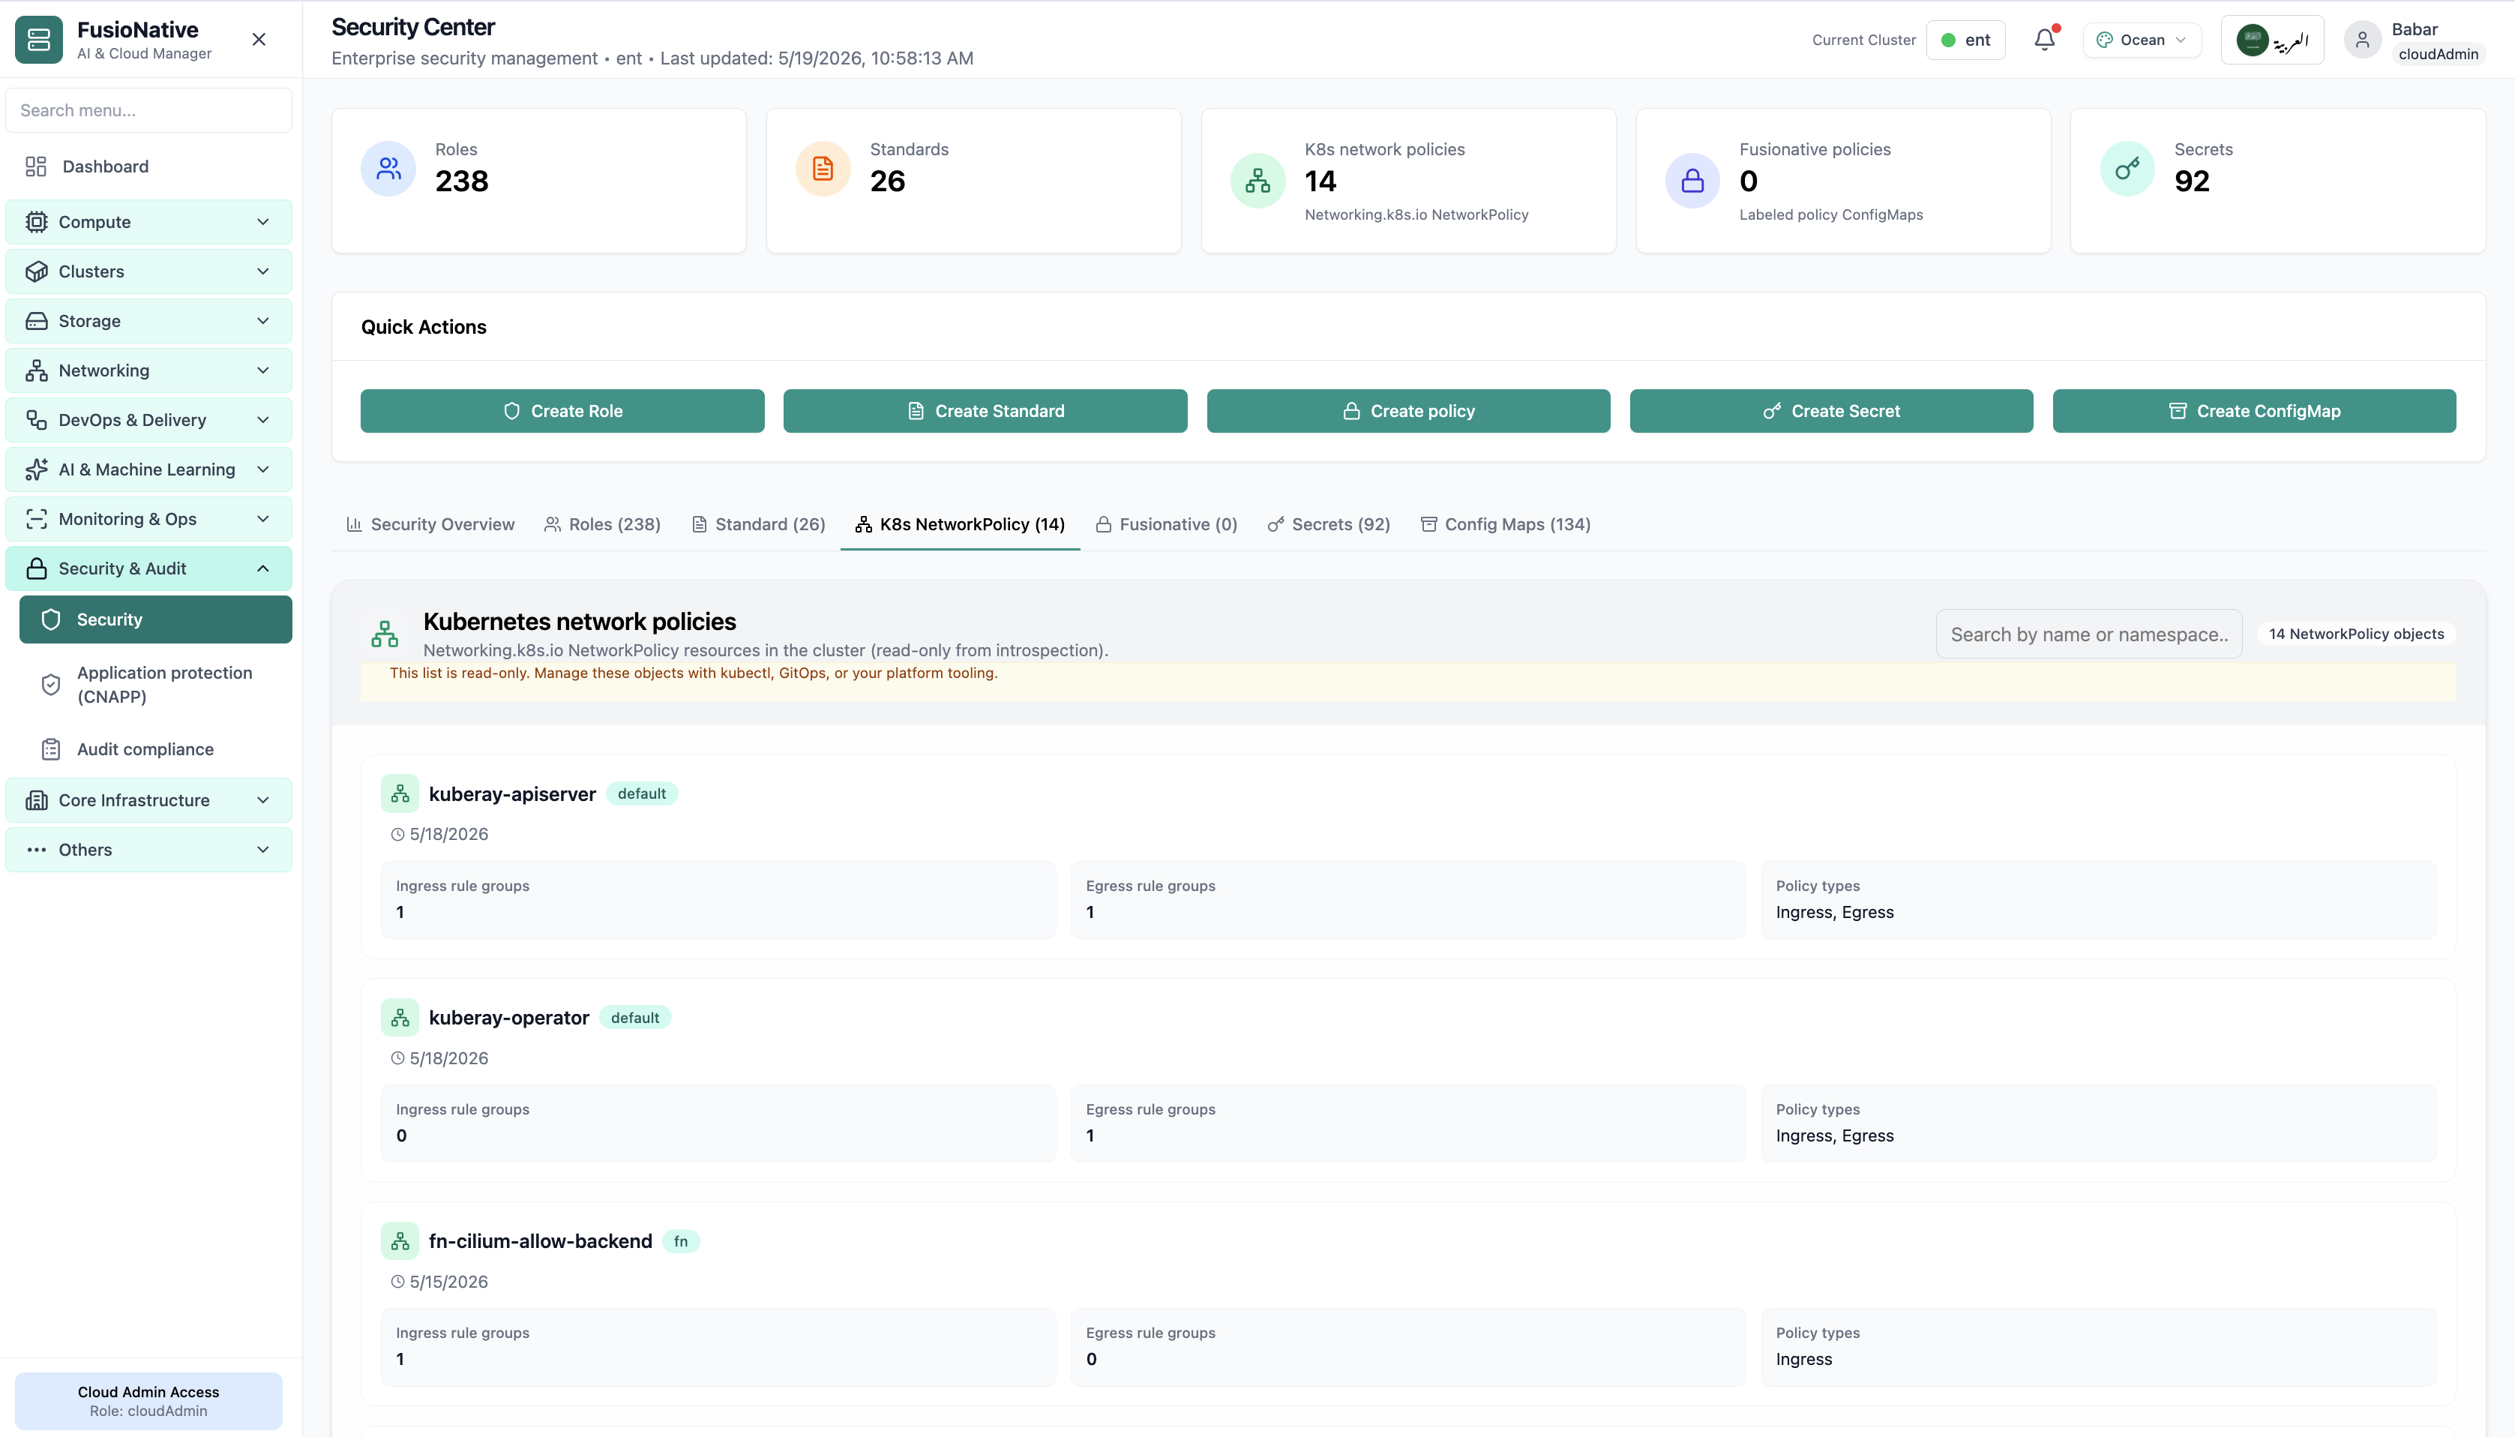The image size is (2515, 1437).
Task: Expand the Storage menu chevron
Action: pos(263,321)
